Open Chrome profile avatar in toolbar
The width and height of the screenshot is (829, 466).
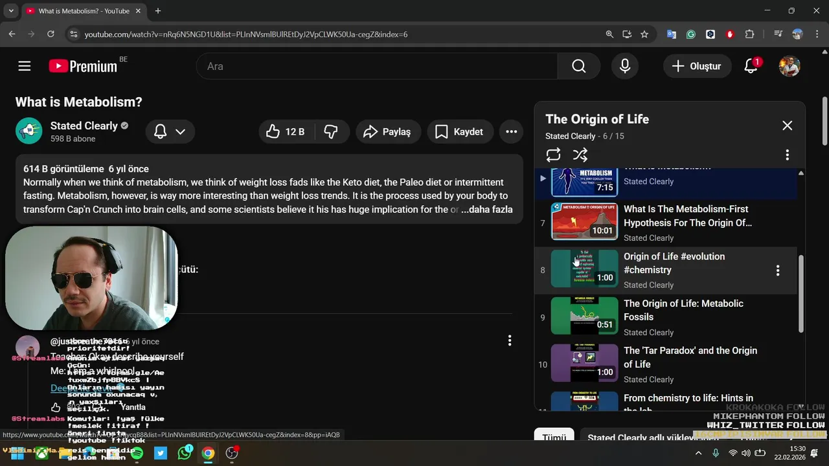coord(797,34)
